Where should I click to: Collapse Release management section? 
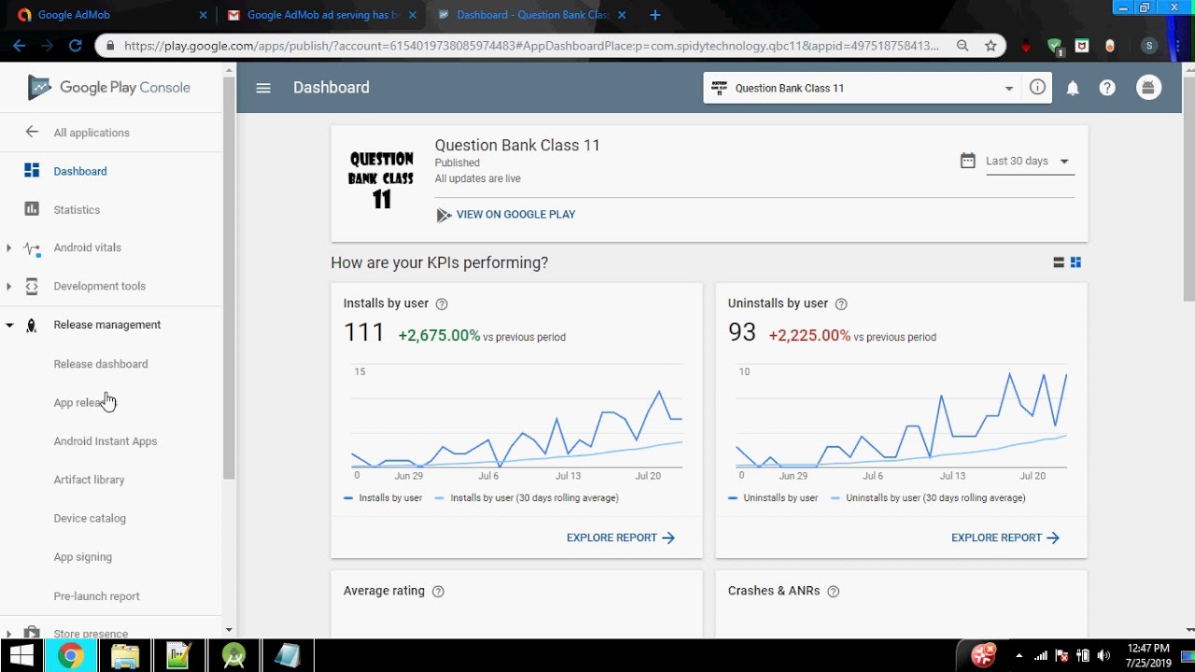coord(9,325)
